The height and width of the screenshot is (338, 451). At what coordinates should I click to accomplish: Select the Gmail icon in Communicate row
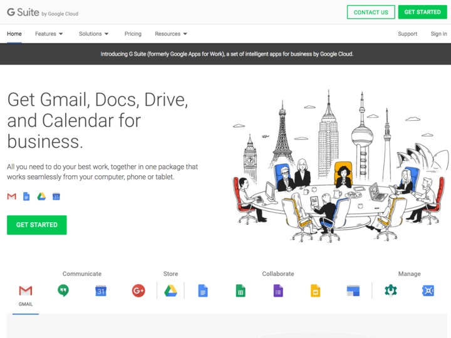click(26, 290)
